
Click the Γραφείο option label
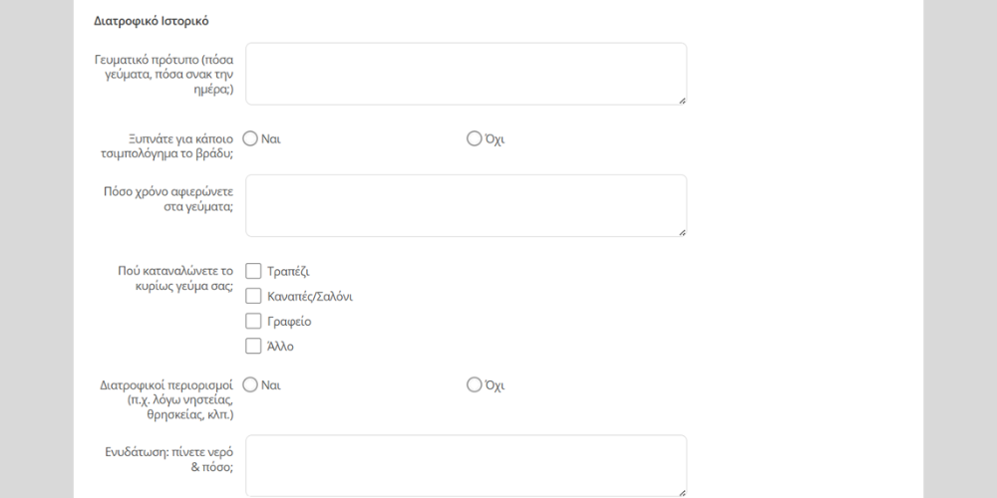pos(290,322)
